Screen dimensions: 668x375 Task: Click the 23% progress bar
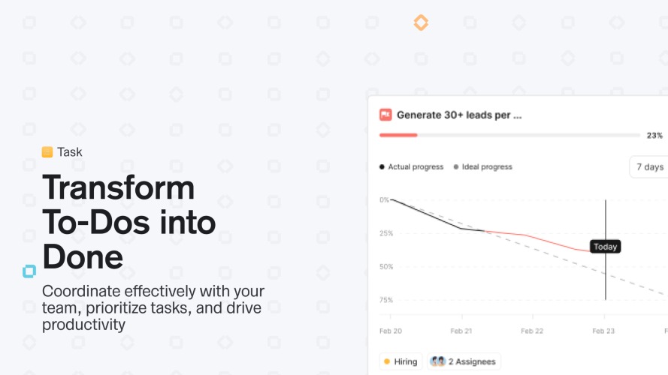click(x=509, y=135)
